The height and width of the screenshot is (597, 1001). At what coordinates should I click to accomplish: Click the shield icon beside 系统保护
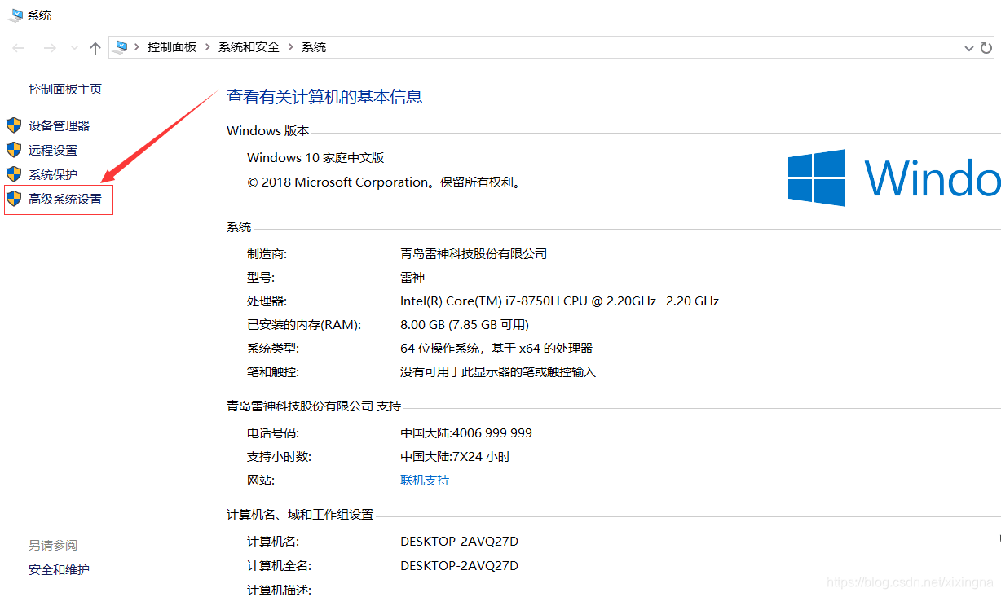(x=14, y=174)
